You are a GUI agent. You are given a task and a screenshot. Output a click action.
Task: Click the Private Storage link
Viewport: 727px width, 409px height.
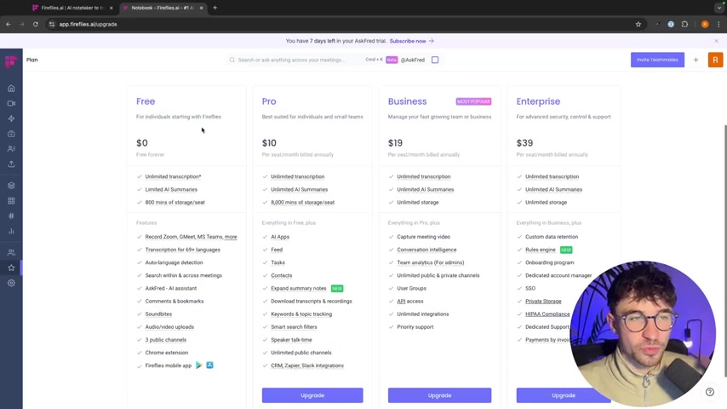coord(543,302)
